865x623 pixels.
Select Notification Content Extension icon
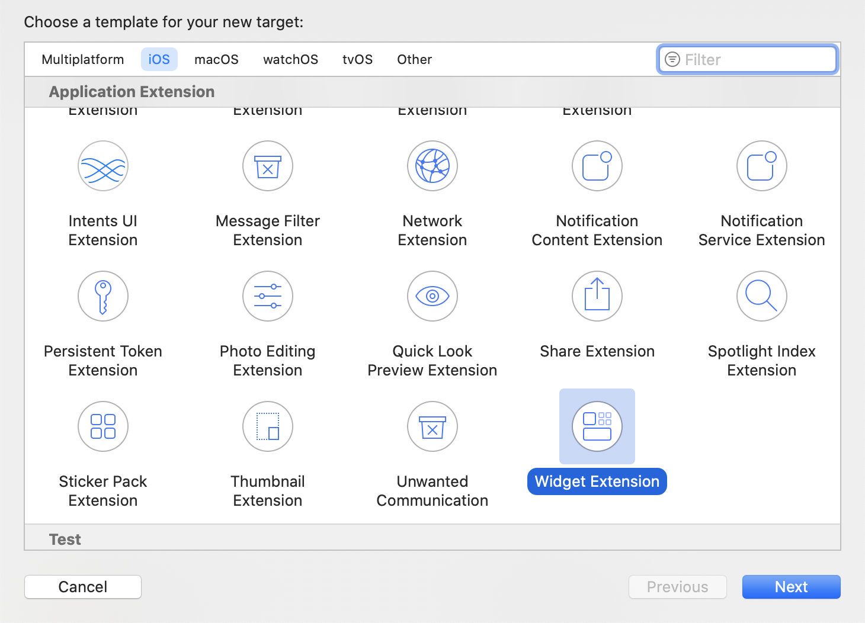(x=597, y=166)
